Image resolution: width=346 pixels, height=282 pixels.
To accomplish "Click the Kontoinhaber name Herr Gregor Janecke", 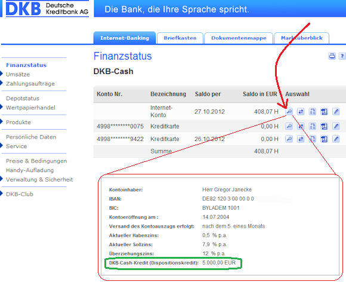I will [227, 189].
